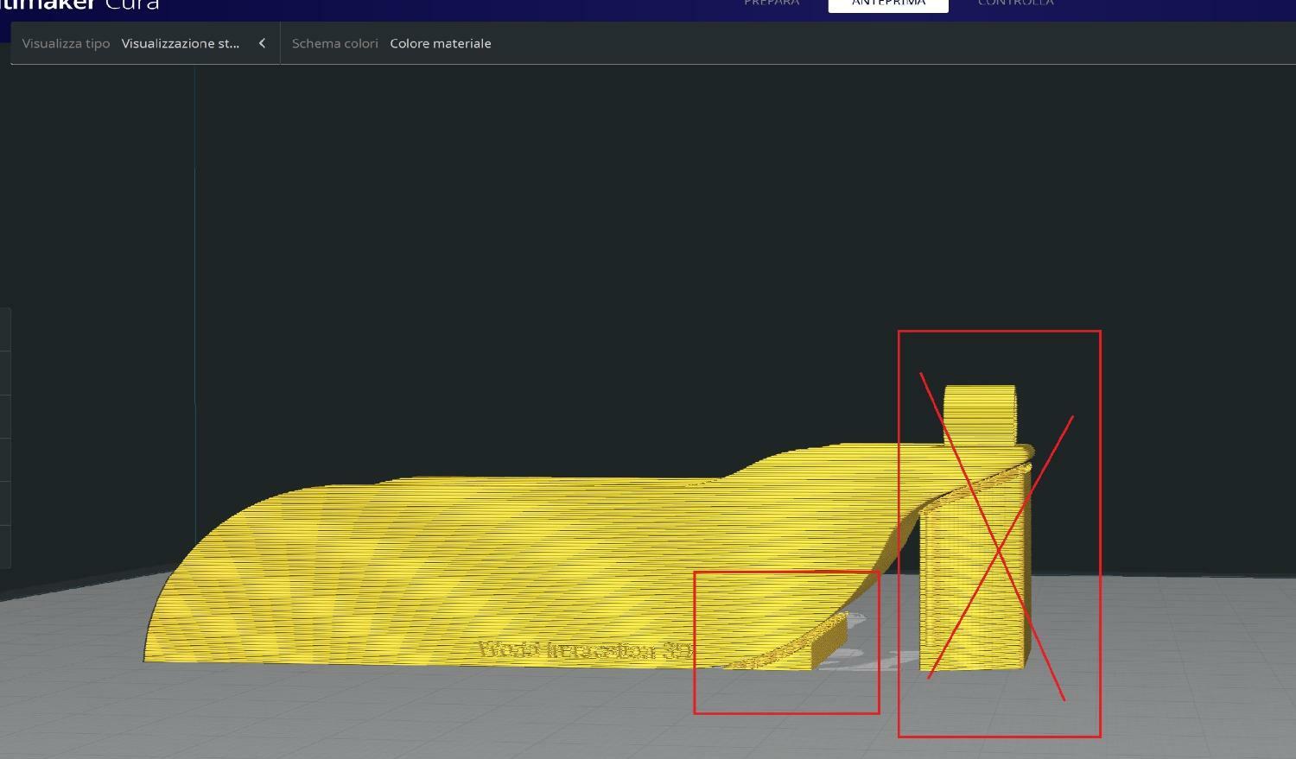Click the Visualizza tipo label
The height and width of the screenshot is (759, 1296).
pos(66,43)
